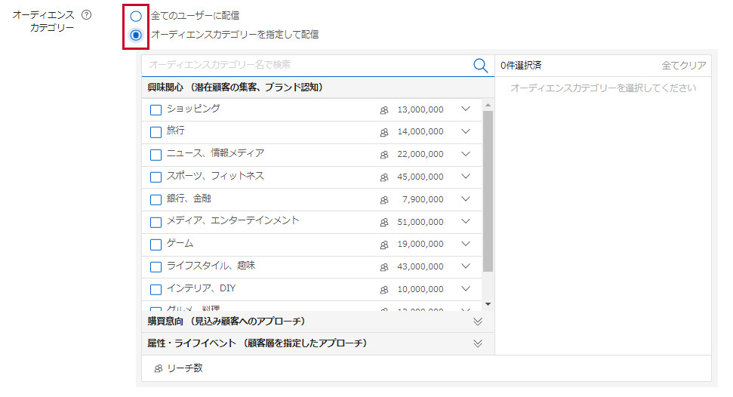This screenshot has width=733, height=397.
Task: Click the category list scrollbar down arrow
Action: 488,304
